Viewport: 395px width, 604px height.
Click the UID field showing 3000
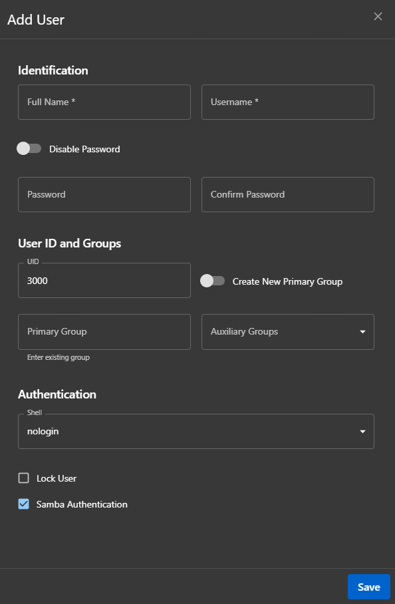pyautogui.click(x=104, y=280)
